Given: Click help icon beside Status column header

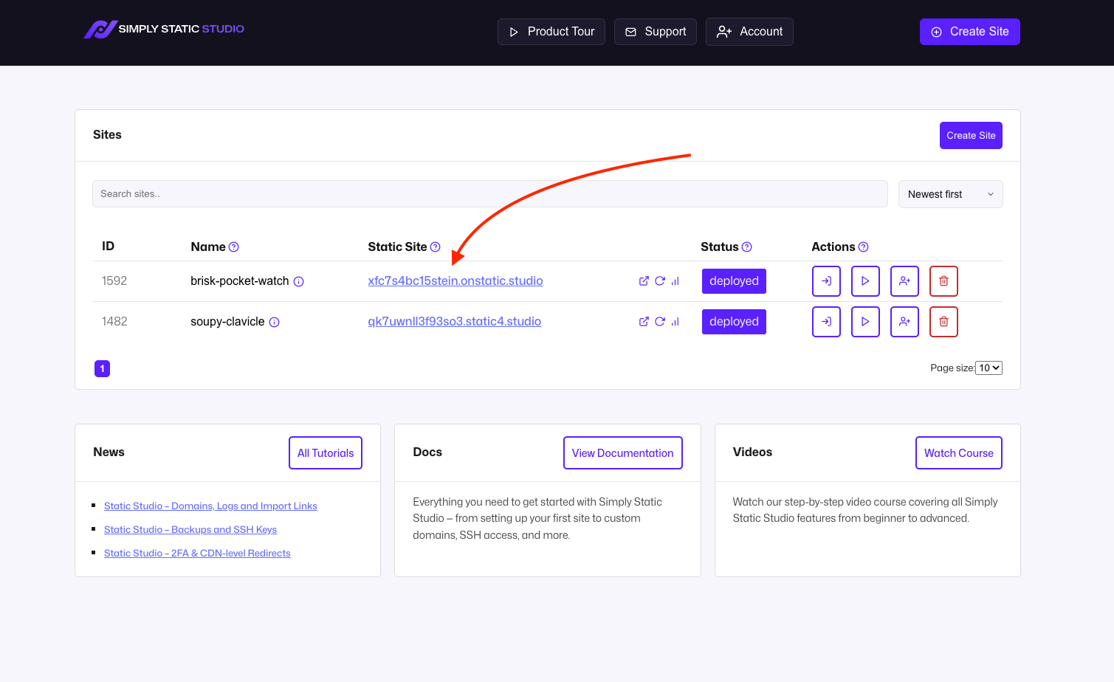Looking at the screenshot, I should point(747,247).
